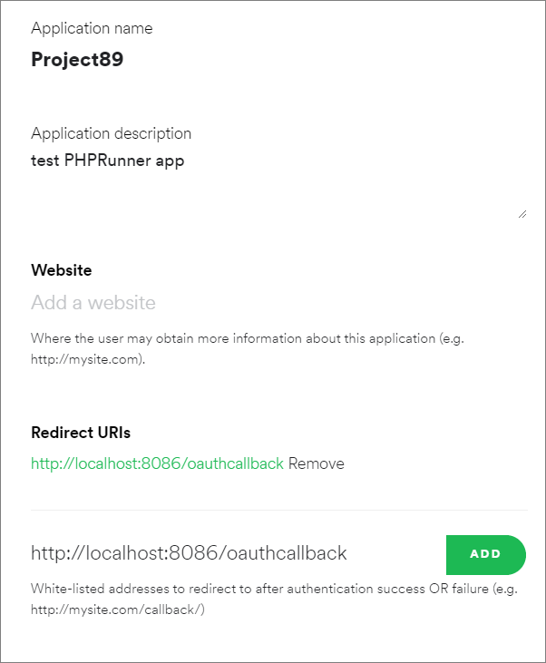Click the 'Application description' label

coord(111,133)
